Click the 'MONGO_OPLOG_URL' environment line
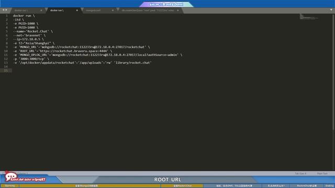This screenshot has height=188, width=335. tap(98, 55)
